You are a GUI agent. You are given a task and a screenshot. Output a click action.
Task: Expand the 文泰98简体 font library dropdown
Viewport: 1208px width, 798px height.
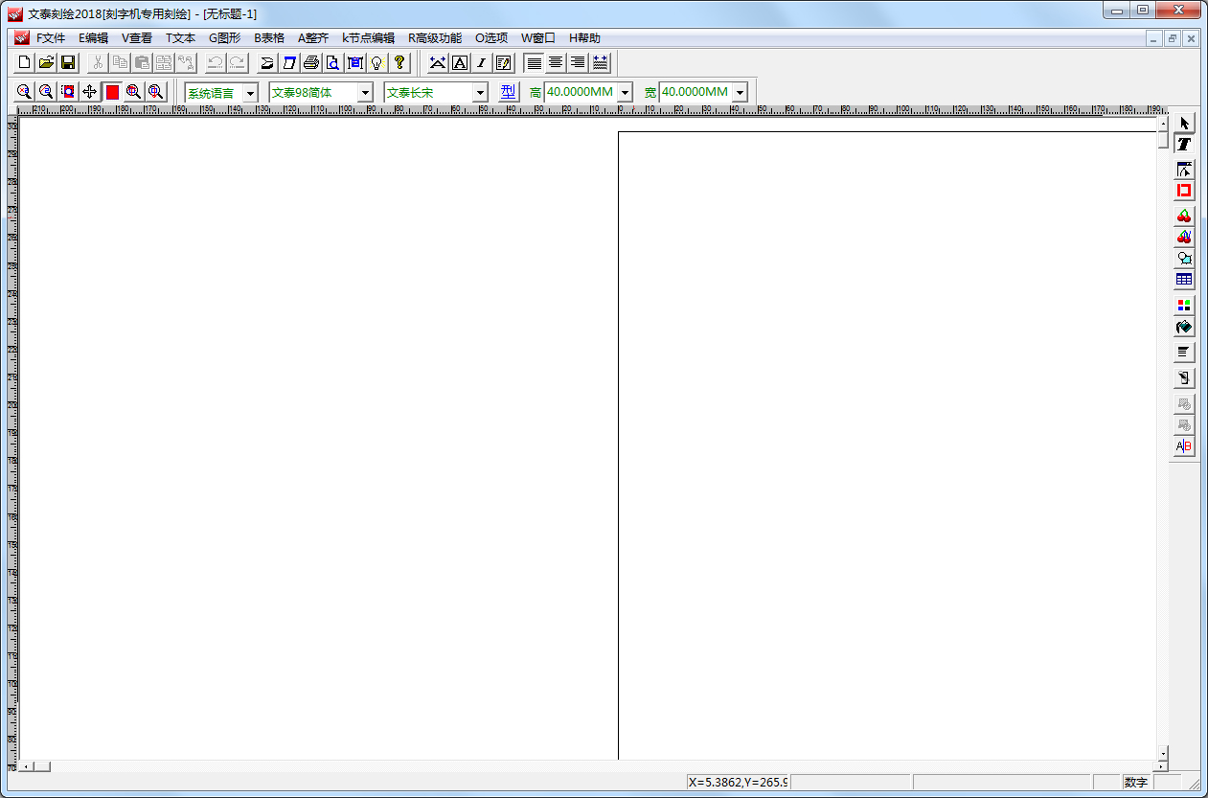pos(365,93)
